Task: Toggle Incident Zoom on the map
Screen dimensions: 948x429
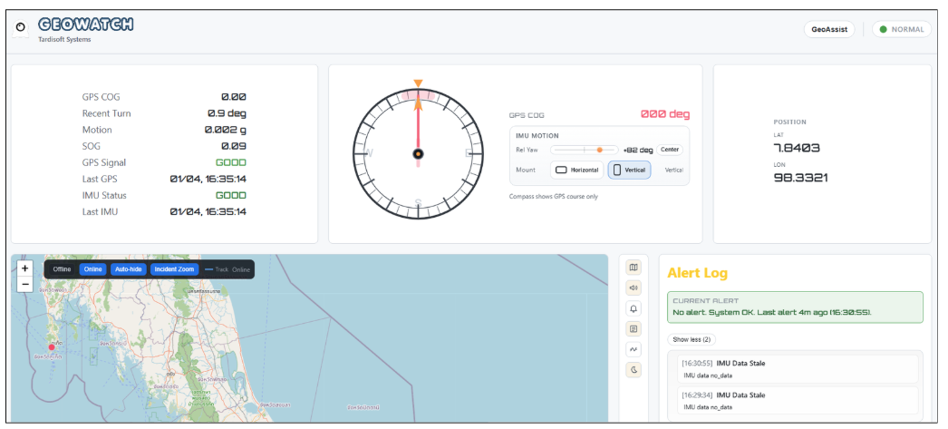Action: click(174, 269)
